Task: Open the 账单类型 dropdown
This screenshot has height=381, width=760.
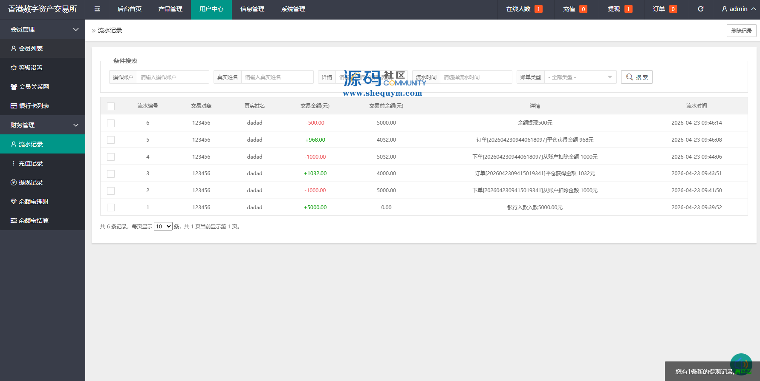Action: (x=580, y=77)
